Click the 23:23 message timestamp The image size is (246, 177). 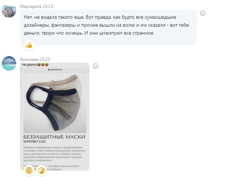[45, 59]
